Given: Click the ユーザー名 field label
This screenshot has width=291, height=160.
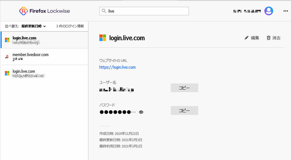Looking at the screenshot, I should 108,83.
